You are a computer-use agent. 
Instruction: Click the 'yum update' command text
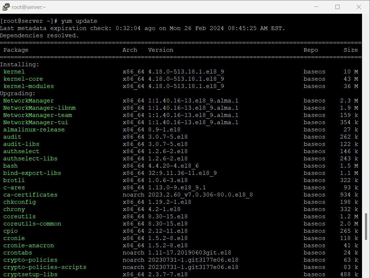pyautogui.click(x=79, y=21)
